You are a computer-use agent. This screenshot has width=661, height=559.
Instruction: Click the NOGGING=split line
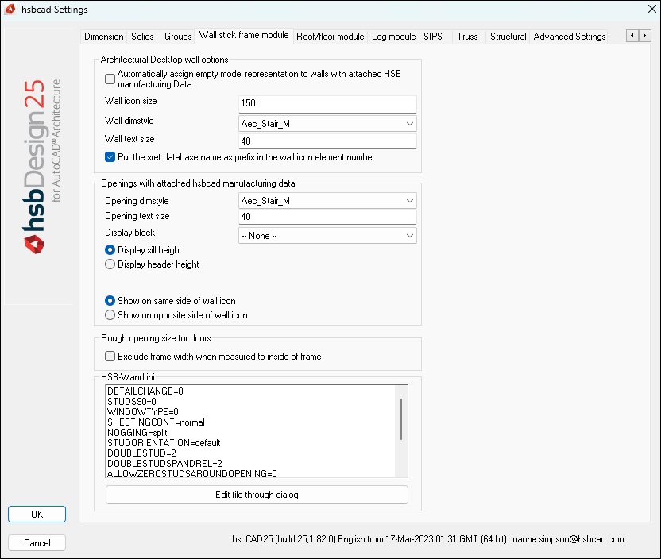coord(137,433)
